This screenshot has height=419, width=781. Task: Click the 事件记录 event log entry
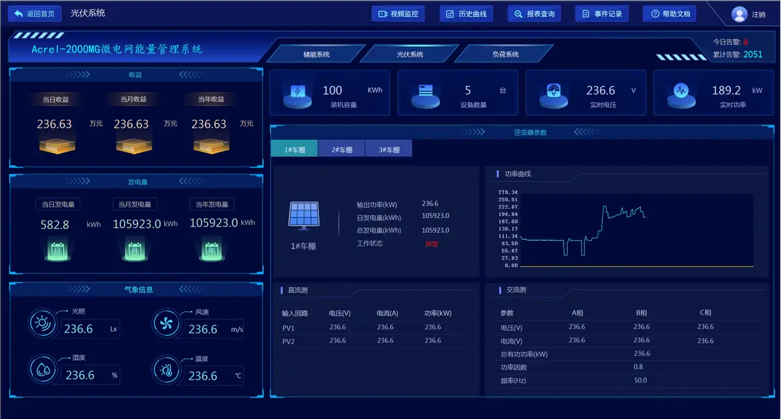pyautogui.click(x=602, y=13)
